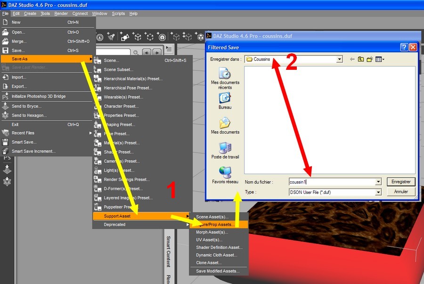Choose Figure/Prop Assets... item

pos(219,225)
